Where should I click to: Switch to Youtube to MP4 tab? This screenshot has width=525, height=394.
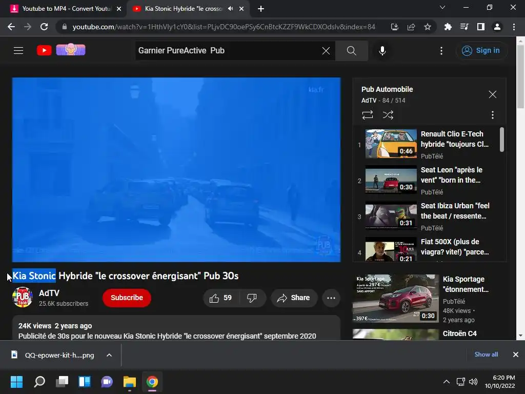[x=66, y=9]
